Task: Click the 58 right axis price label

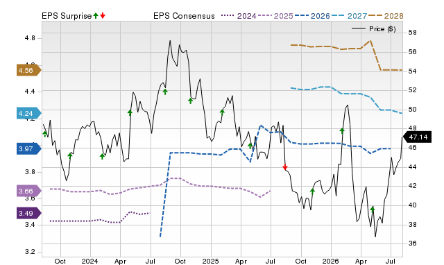Action: click(413, 33)
